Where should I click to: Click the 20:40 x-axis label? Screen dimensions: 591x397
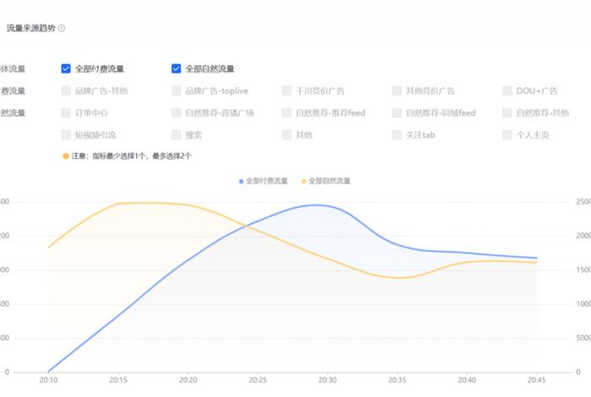point(467,380)
